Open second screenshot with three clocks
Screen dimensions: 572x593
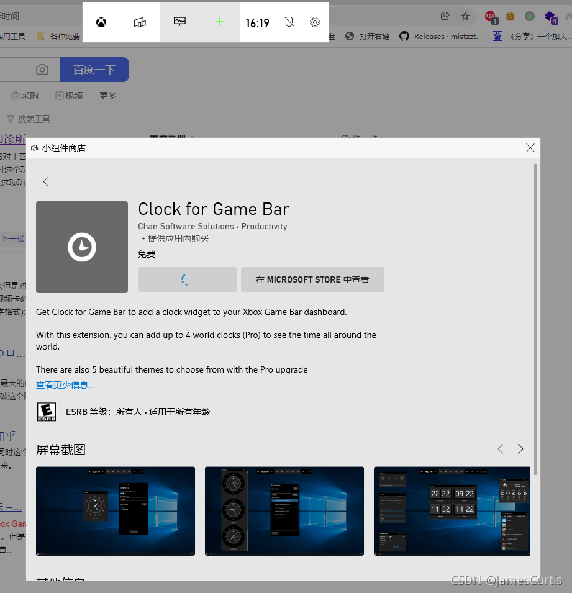tap(284, 511)
